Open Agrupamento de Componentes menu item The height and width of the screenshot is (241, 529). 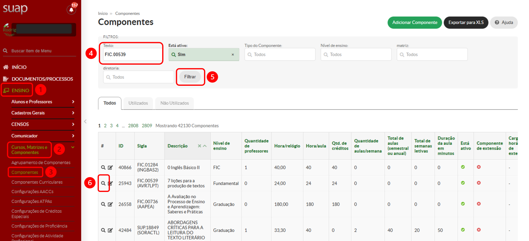click(x=41, y=162)
